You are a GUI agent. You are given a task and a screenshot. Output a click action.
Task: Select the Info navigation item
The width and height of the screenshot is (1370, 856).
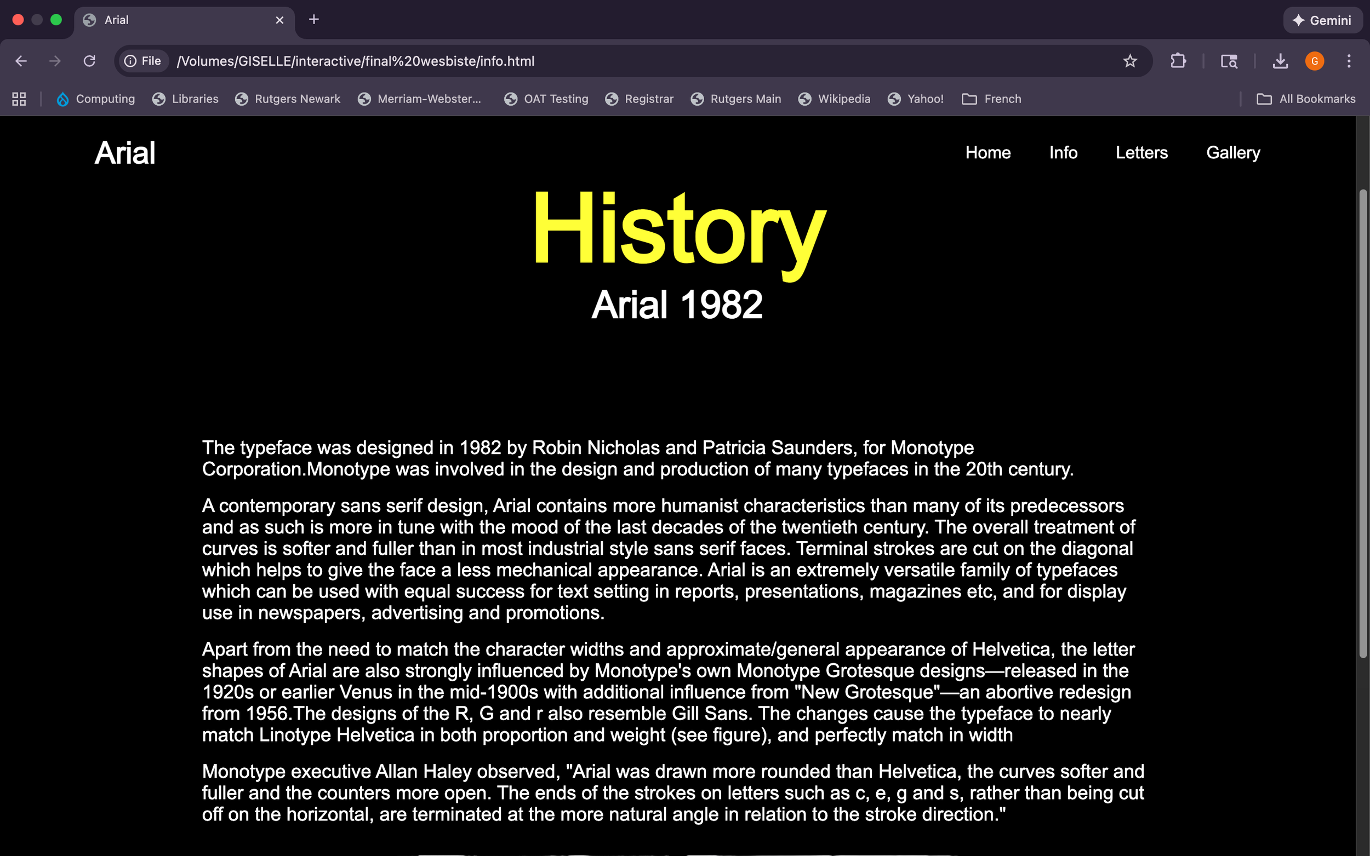click(1063, 152)
